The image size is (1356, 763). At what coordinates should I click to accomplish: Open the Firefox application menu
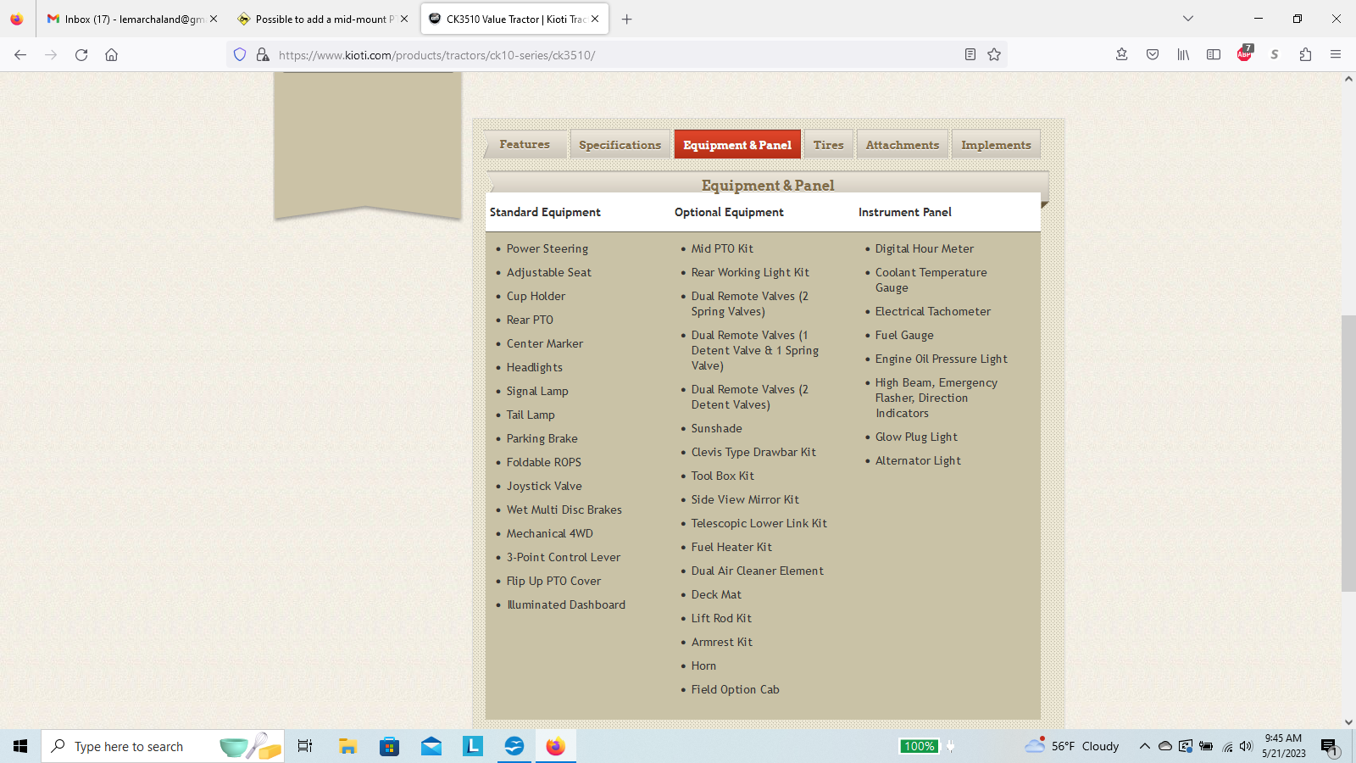tap(1336, 55)
